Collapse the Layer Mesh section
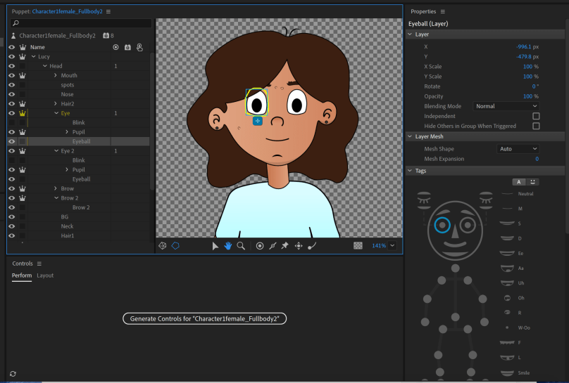The width and height of the screenshot is (569, 383). coord(410,136)
